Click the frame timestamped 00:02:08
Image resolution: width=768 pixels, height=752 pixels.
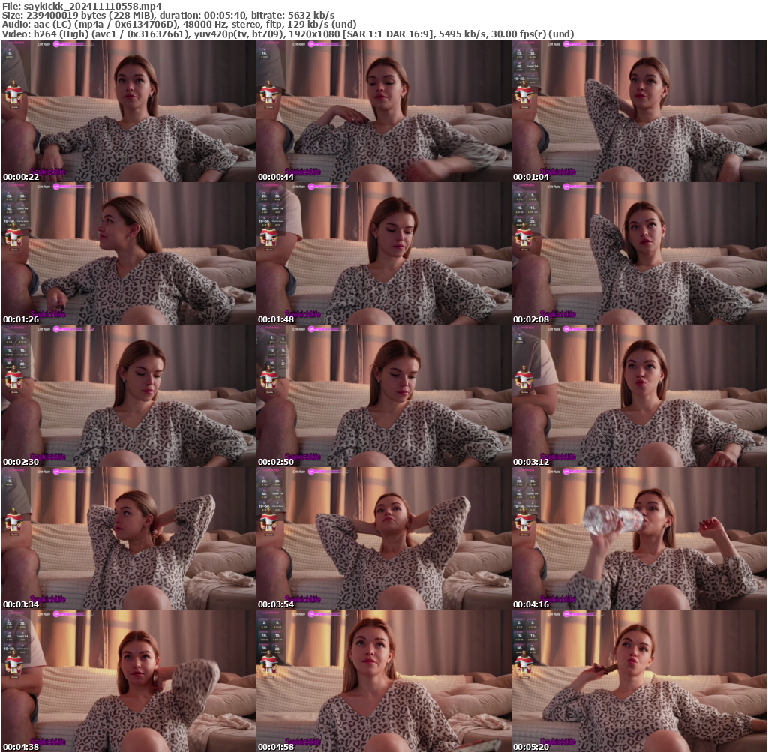click(638, 253)
